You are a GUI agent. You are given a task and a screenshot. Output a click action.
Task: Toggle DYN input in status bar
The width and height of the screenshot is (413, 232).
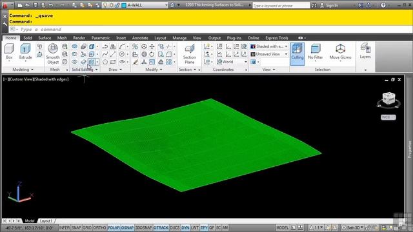(185, 227)
